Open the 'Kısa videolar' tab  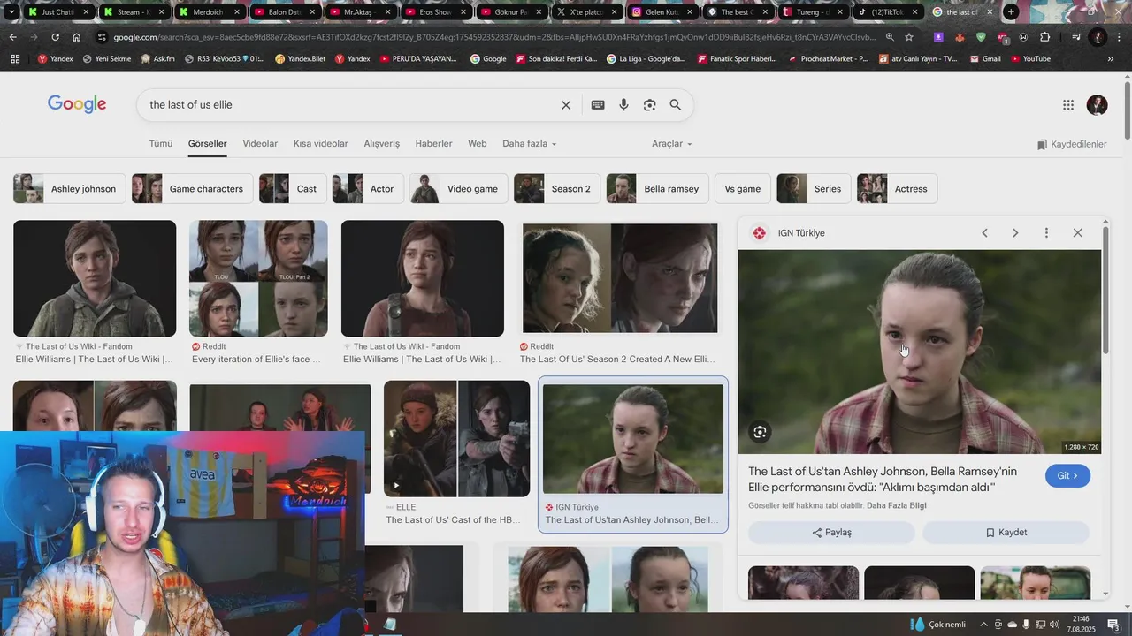[x=321, y=143]
